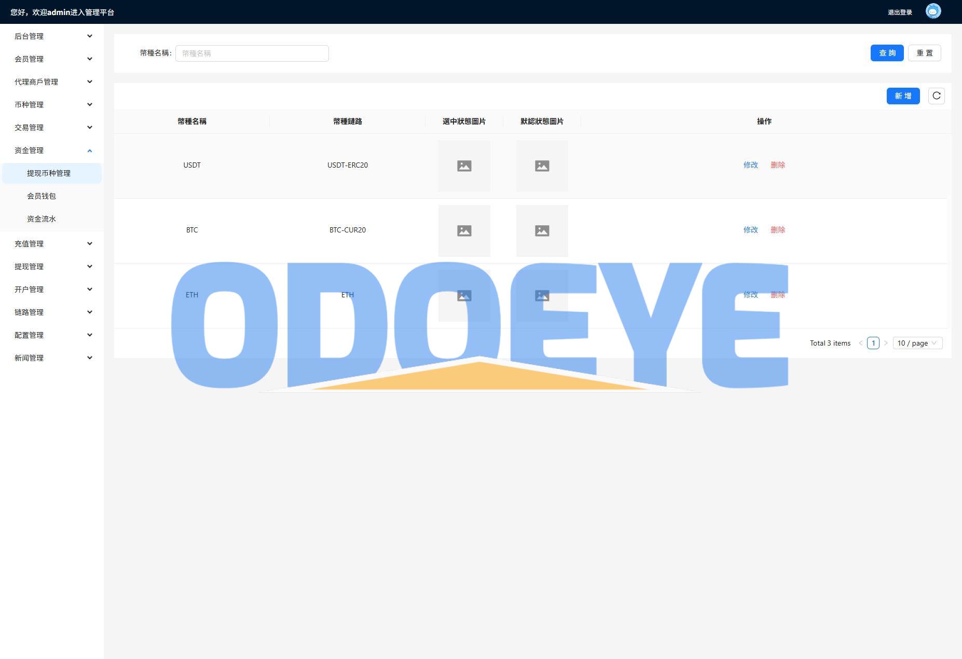Open USDT default-state image thumbnail
Viewport: 962px width, 659px height.
pyautogui.click(x=542, y=166)
